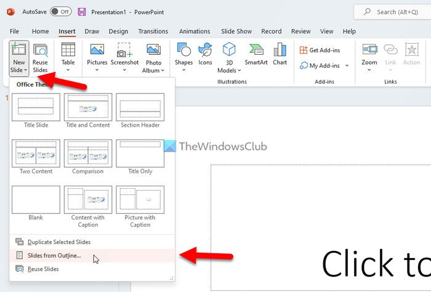Insert a Chart
Image resolution: width=431 pixels, height=292 pixels.
(280, 54)
